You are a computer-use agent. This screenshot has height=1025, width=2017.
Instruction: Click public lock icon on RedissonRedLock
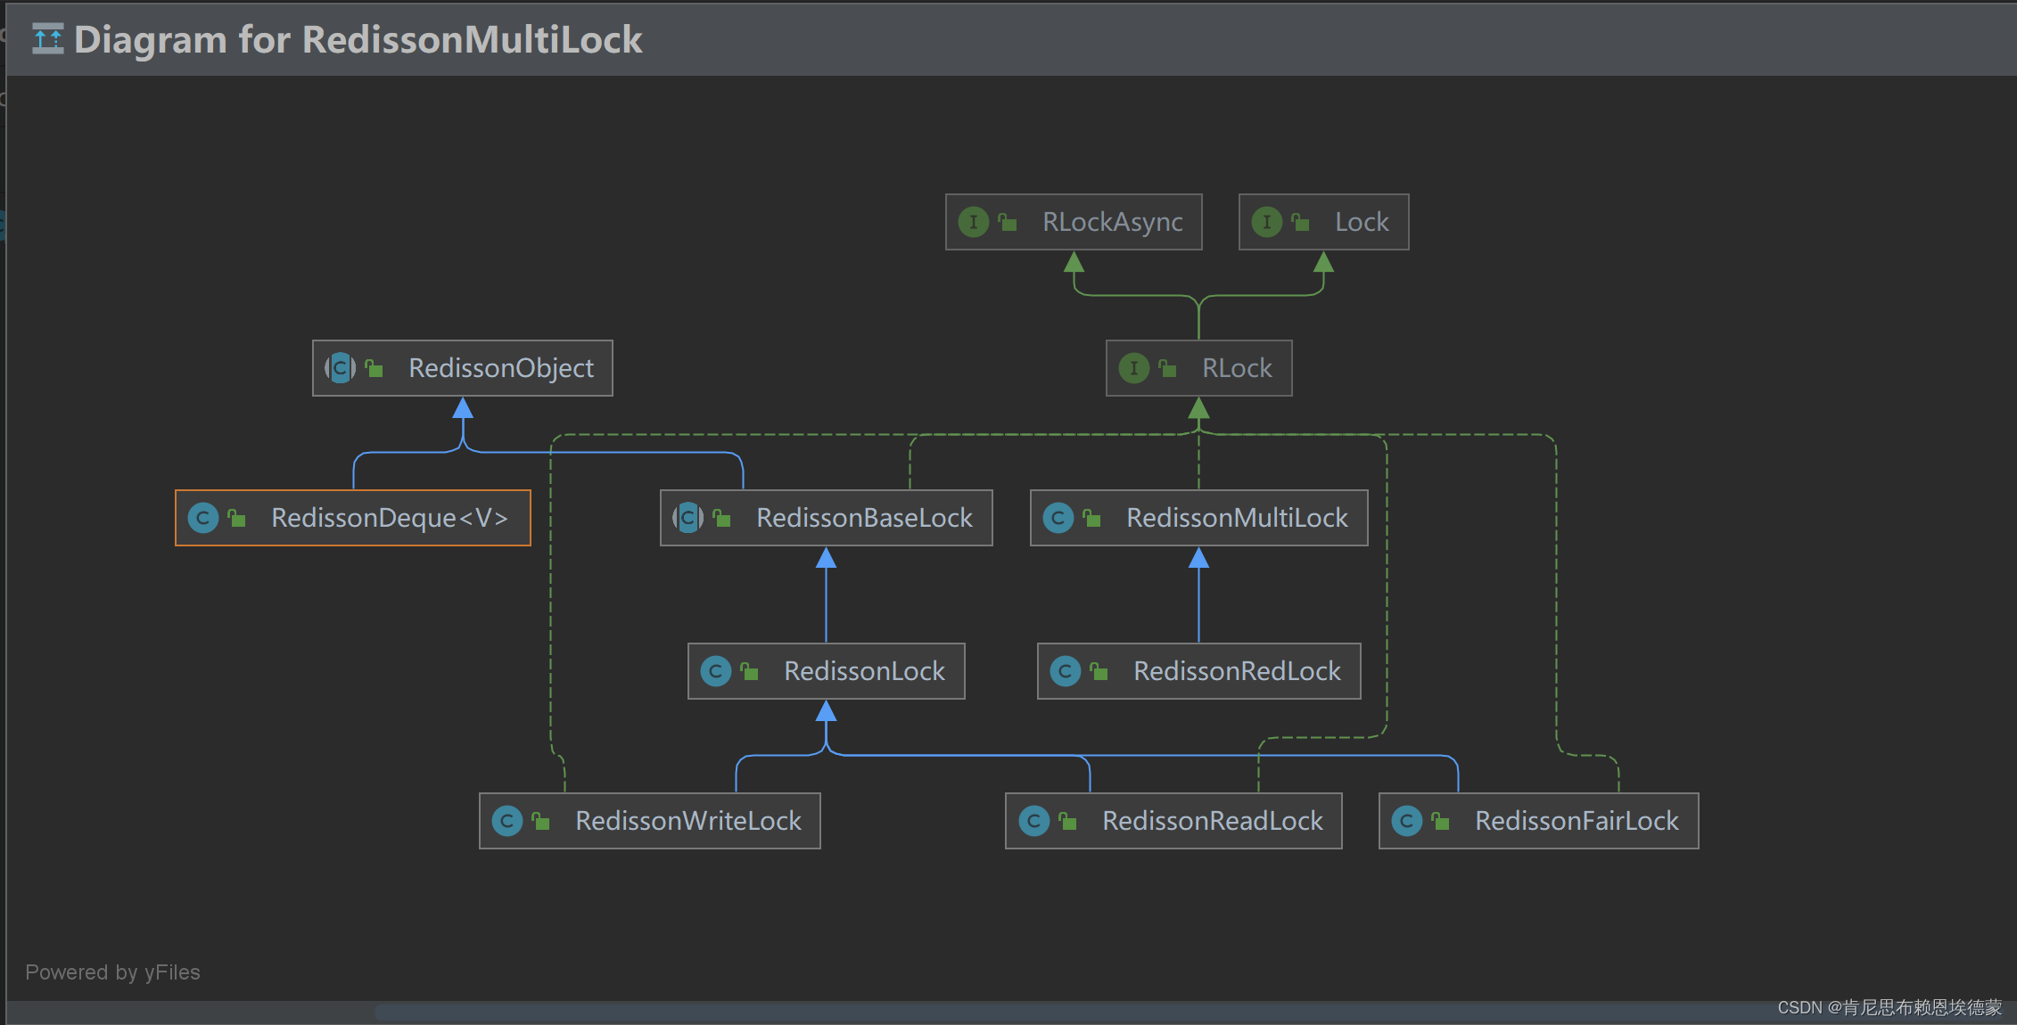[x=1099, y=671]
